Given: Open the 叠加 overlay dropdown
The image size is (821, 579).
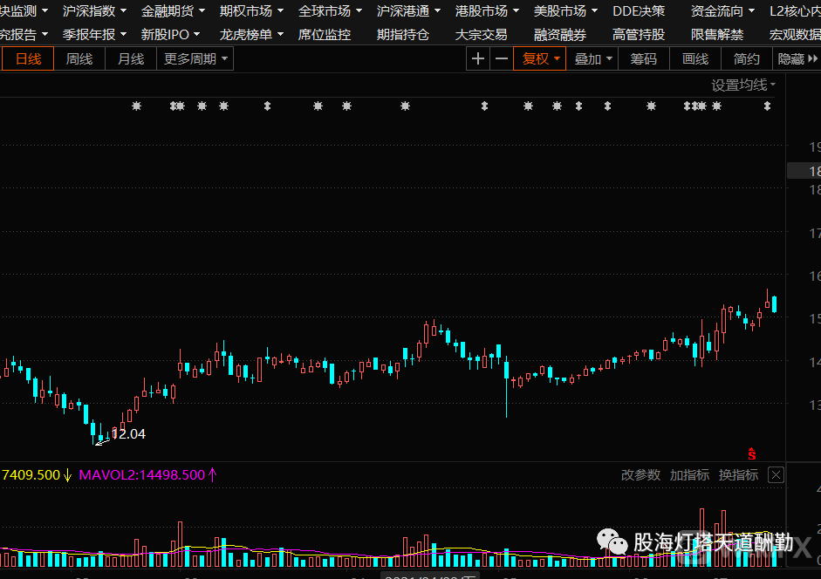Looking at the screenshot, I should tap(592, 58).
